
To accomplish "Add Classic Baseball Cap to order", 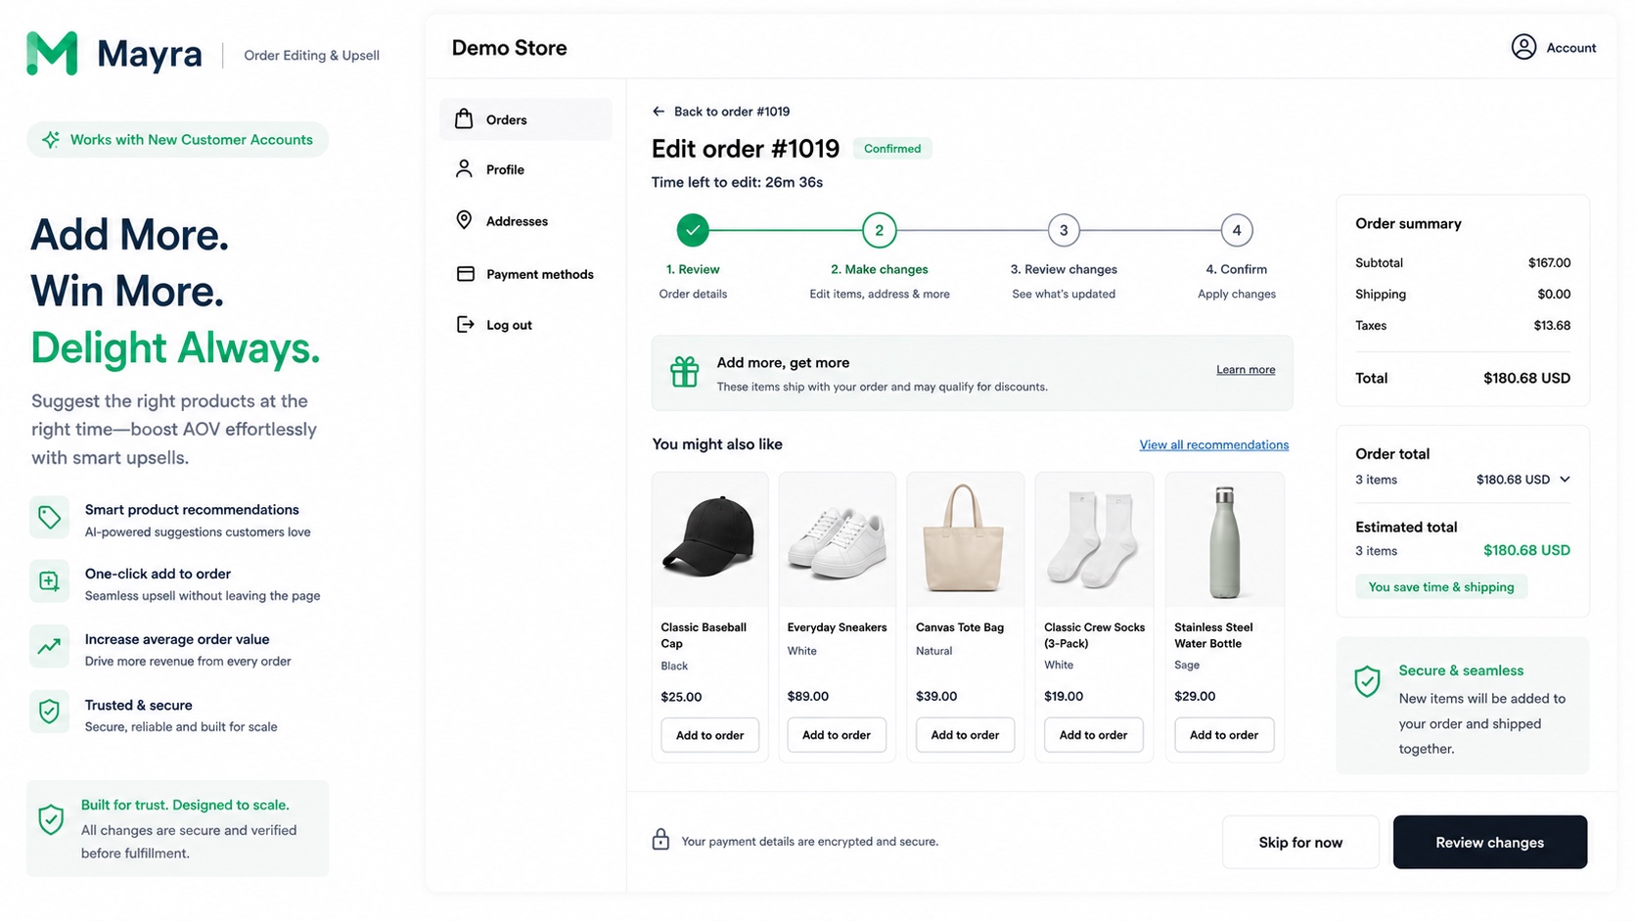I will (x=709, y=735).
